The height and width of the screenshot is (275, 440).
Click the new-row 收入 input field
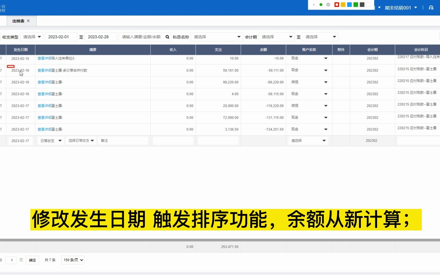click(173, 141)
